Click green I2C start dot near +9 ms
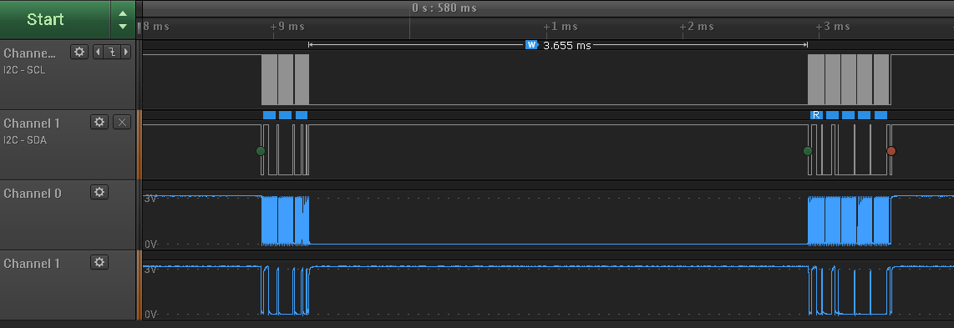Screen dimensions: 954x328 pyautogui.click(x=261, y=150)
